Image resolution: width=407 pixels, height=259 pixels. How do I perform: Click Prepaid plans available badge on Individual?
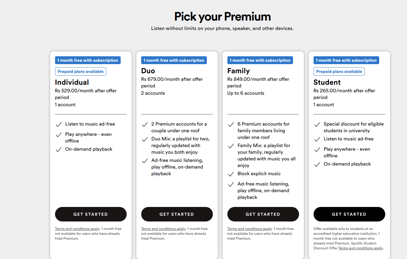(80, 71)
